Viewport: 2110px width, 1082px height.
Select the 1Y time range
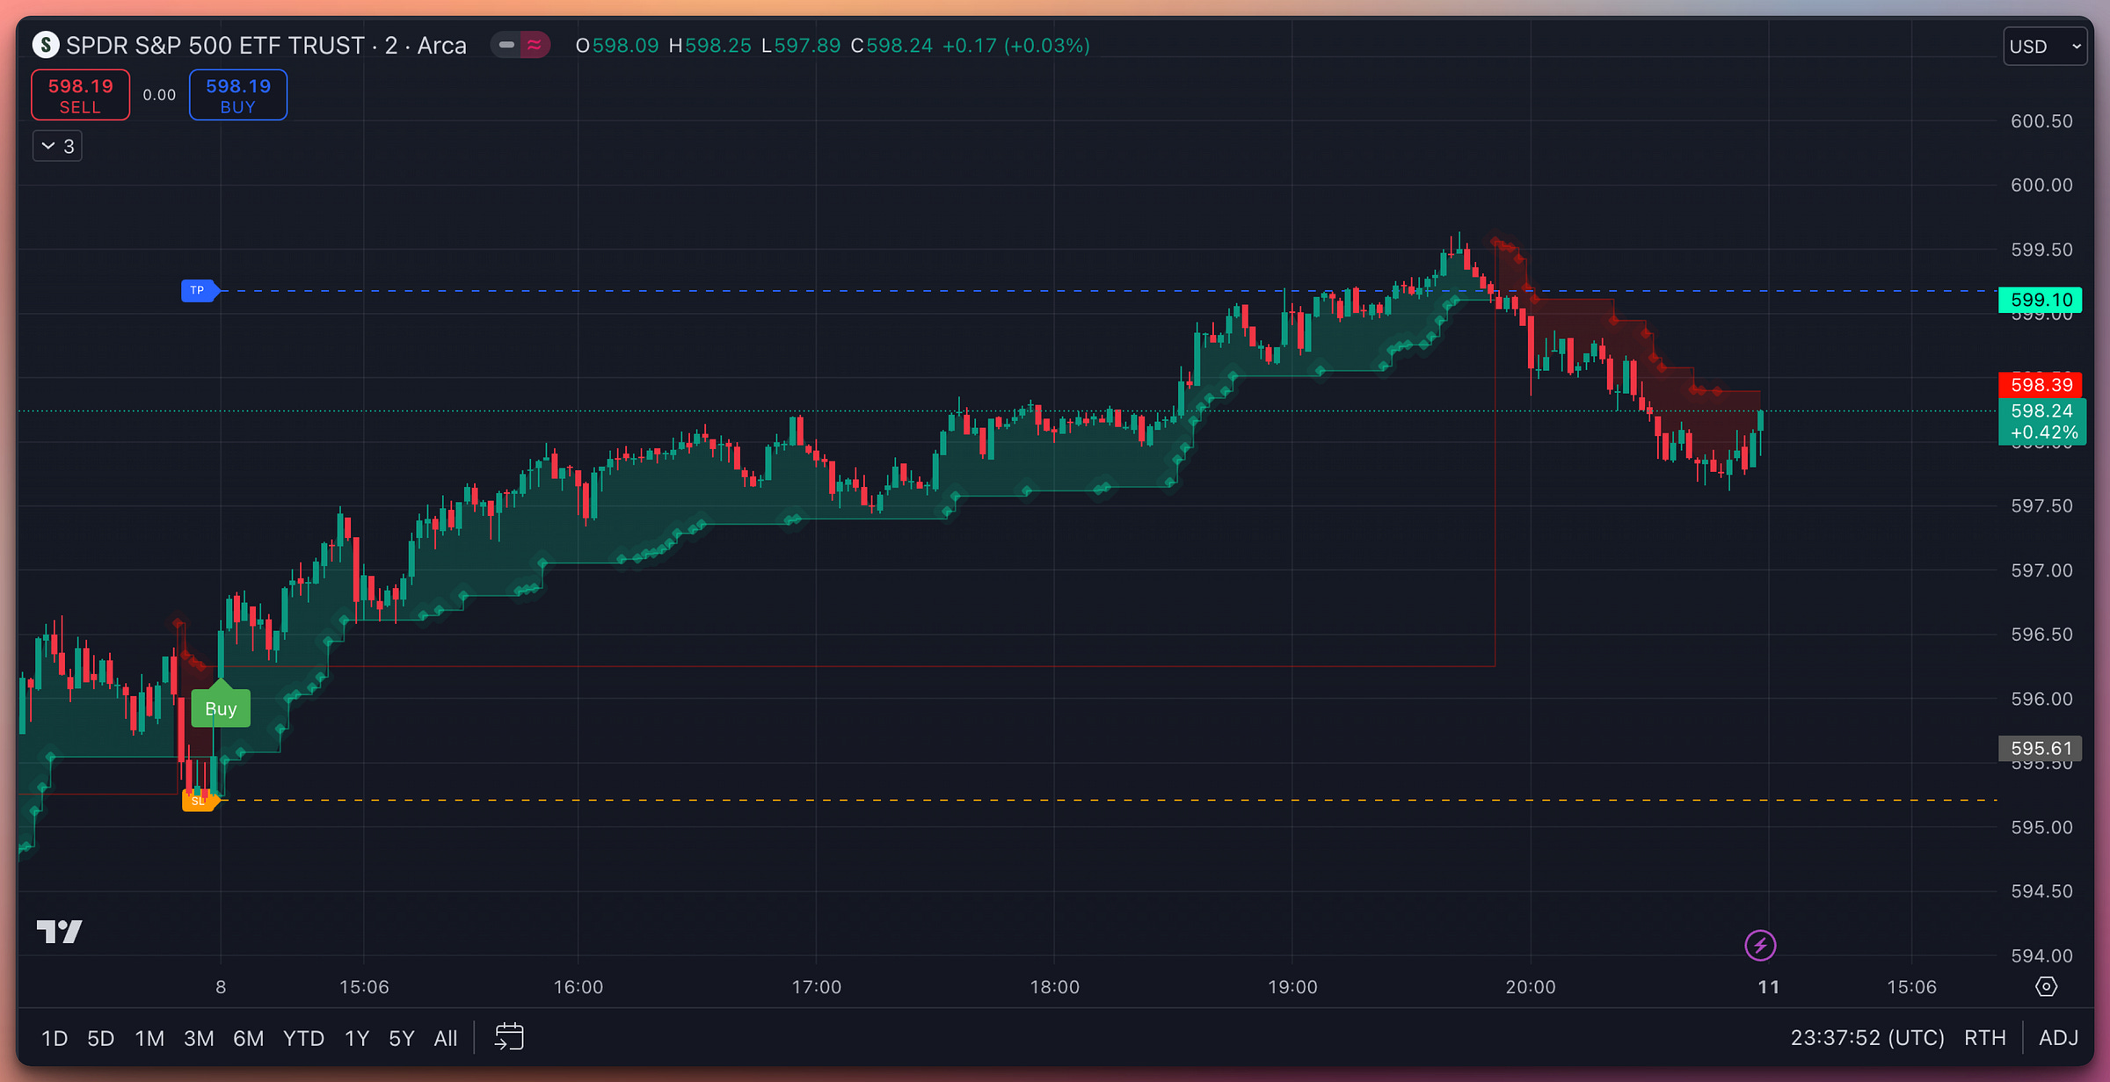click(356, 1038)
